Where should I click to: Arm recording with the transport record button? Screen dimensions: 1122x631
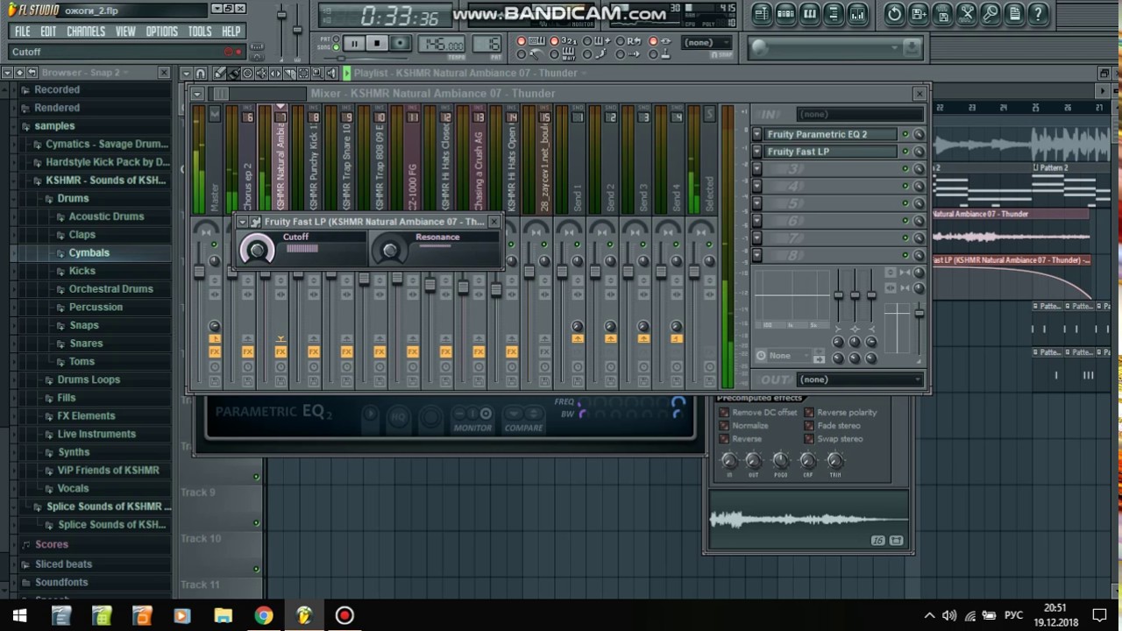400,43
